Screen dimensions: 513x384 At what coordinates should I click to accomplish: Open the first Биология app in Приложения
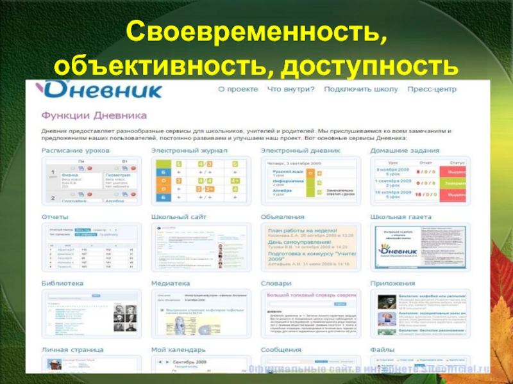[432, 296]
